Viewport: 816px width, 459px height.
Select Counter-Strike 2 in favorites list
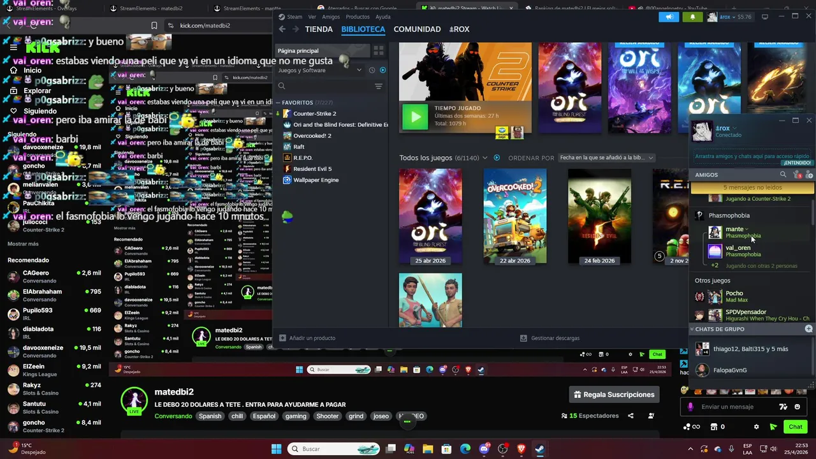pos(314,113)
